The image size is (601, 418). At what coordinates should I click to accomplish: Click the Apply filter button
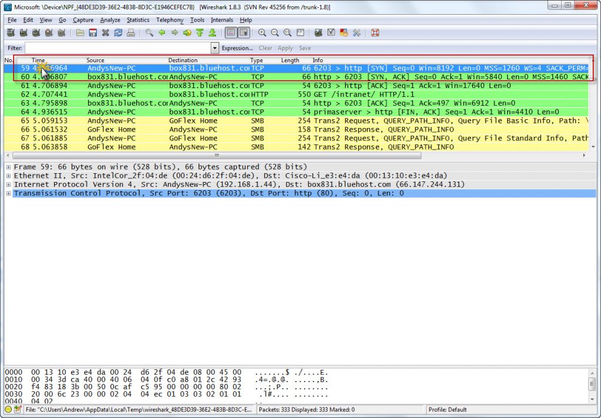coord(285,48)
